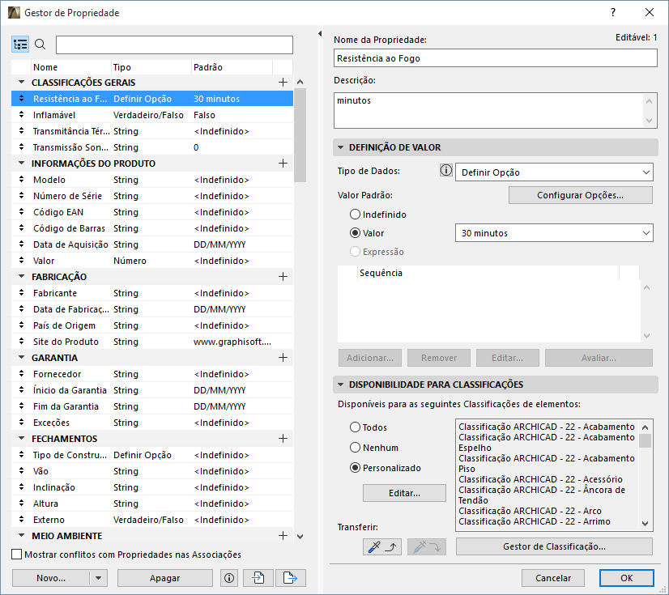Collapse the left panel with arrow
Viewport: 669px width, 595px height.
coord(320,33)
